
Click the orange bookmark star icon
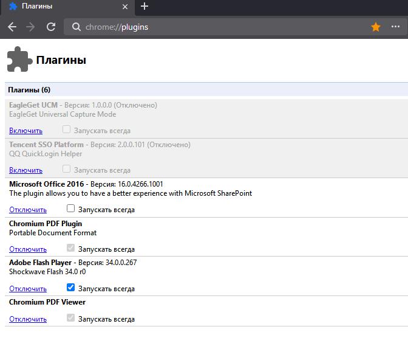coord(376,27)
